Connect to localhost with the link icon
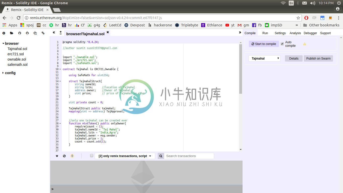Screen dimensions: 343x193 coord(43,33)
